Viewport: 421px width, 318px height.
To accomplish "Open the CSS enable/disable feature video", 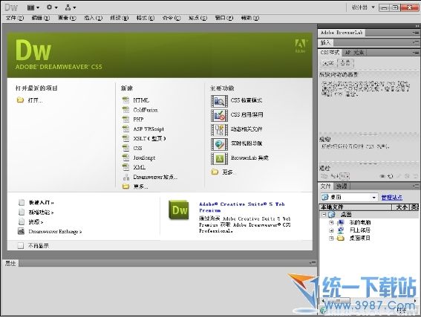I will [219, 115].
